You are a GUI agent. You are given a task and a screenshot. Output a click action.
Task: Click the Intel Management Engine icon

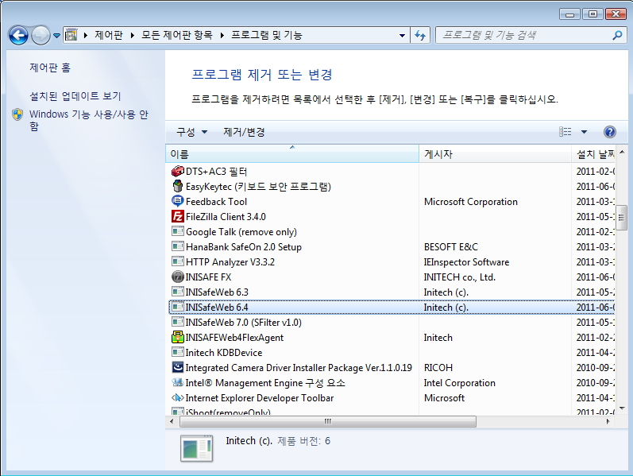click(x=177, y=383)
